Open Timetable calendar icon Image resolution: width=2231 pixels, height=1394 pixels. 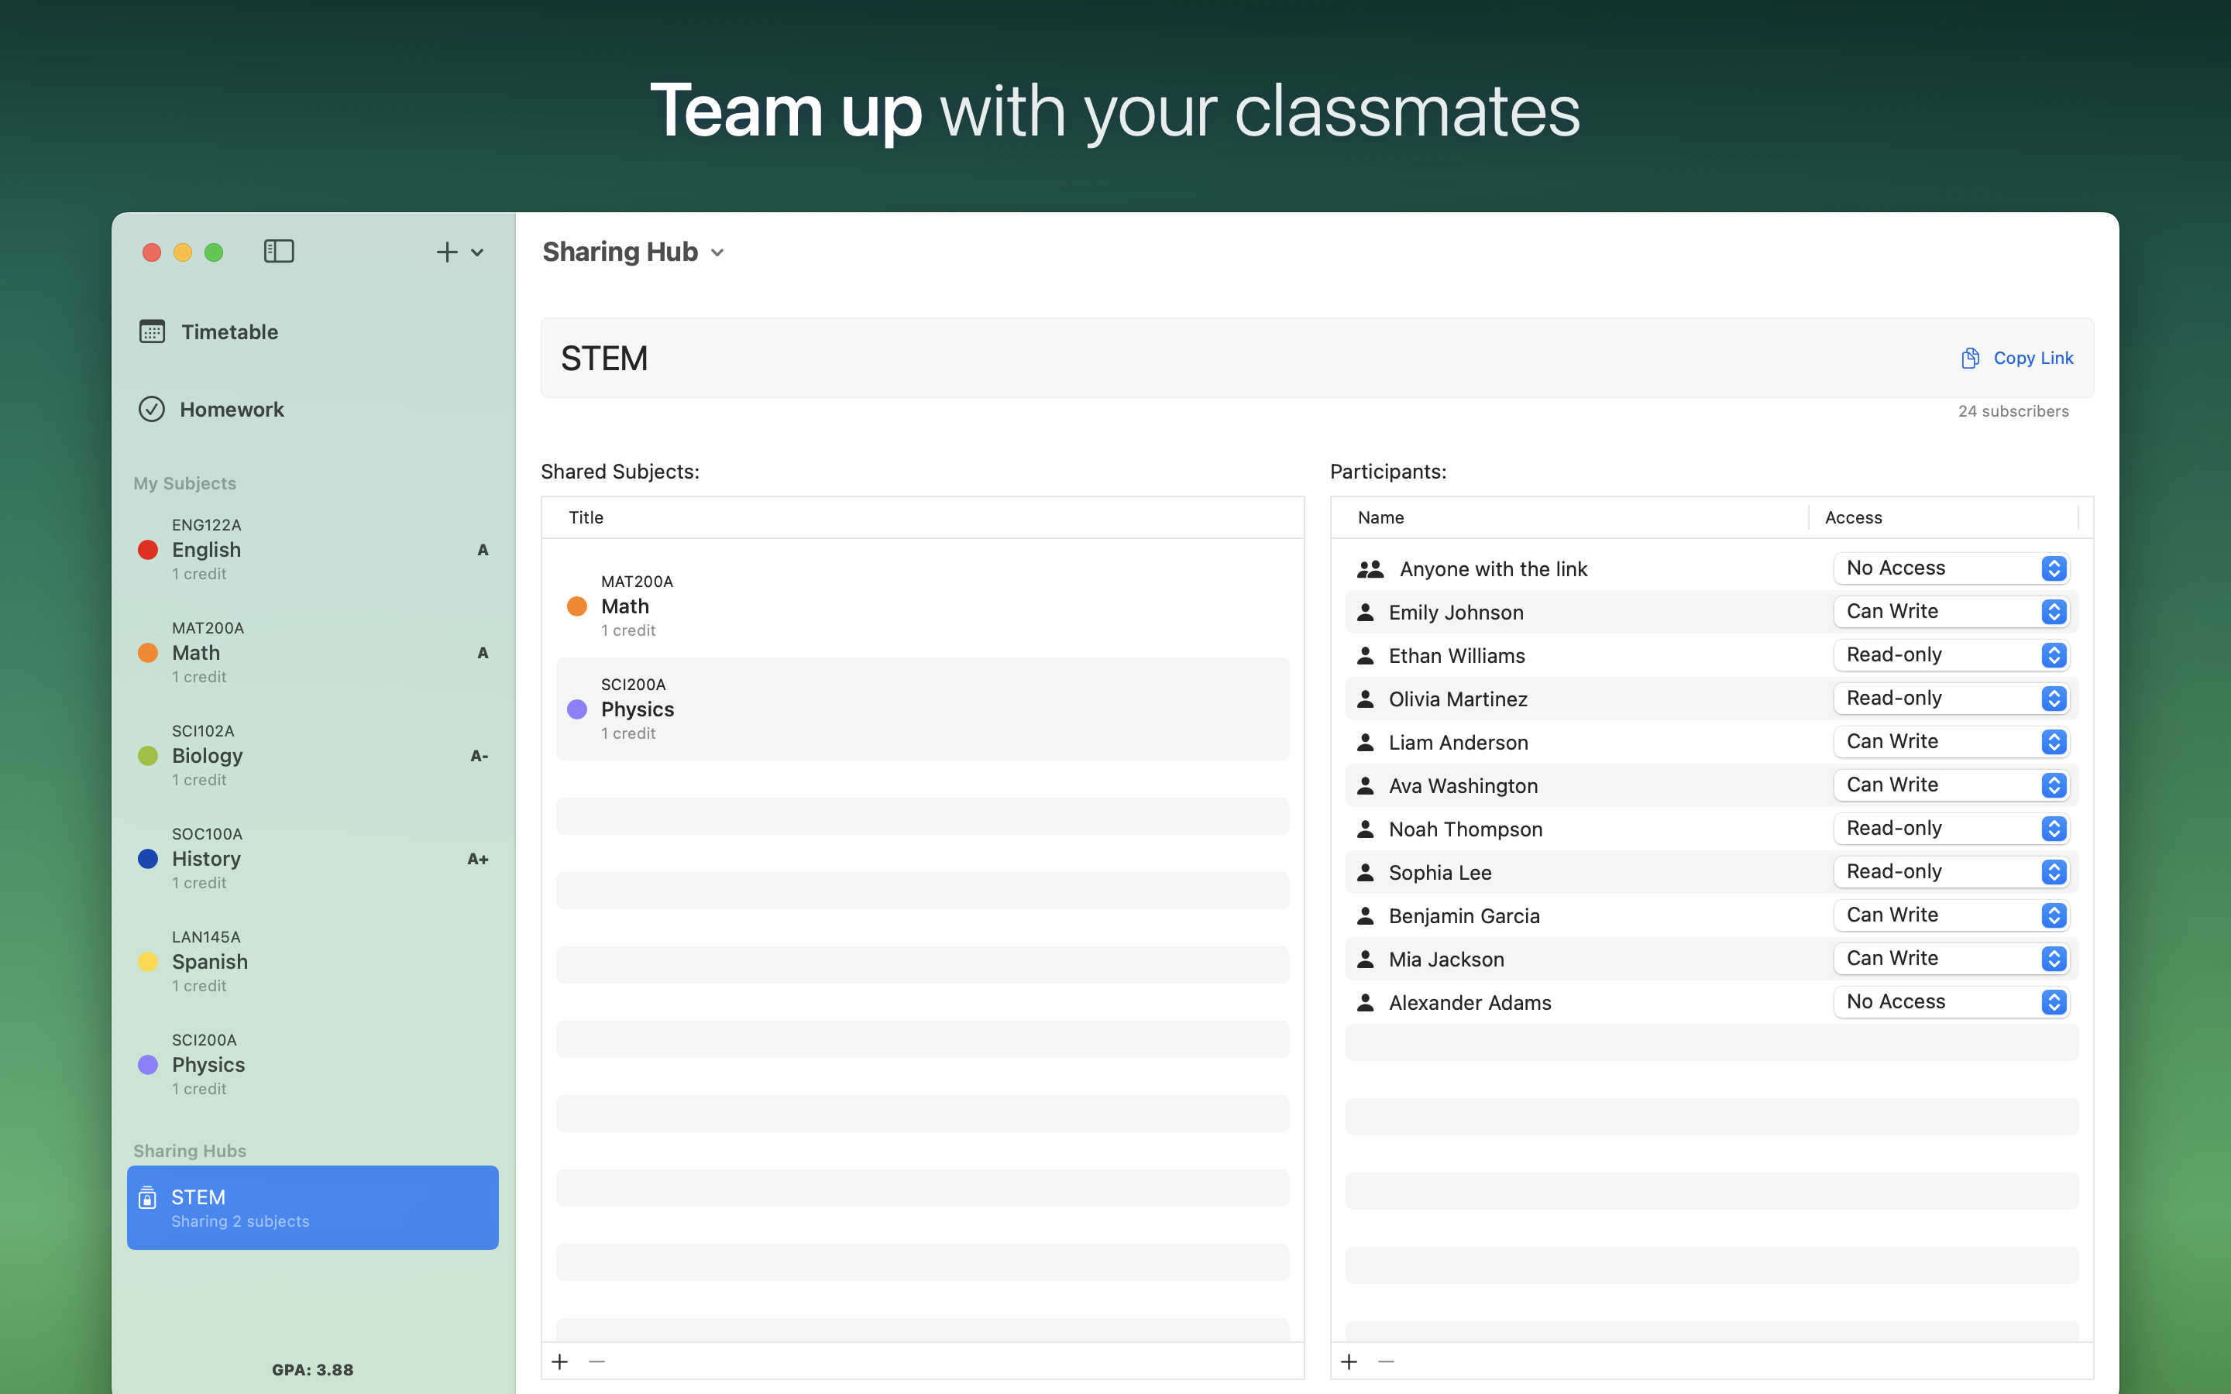click(x=152, y=332)
